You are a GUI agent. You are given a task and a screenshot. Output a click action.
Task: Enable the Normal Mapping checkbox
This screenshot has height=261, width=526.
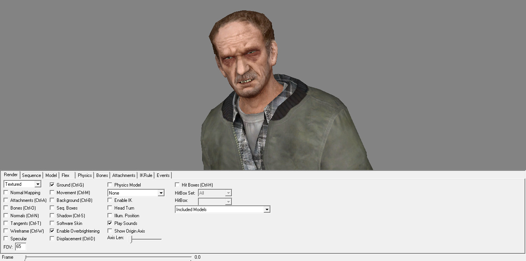click(x=6, y=192)
